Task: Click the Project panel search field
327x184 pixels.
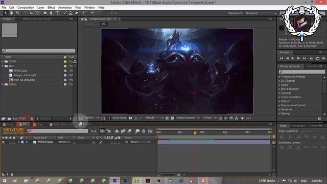Action: 39,51
